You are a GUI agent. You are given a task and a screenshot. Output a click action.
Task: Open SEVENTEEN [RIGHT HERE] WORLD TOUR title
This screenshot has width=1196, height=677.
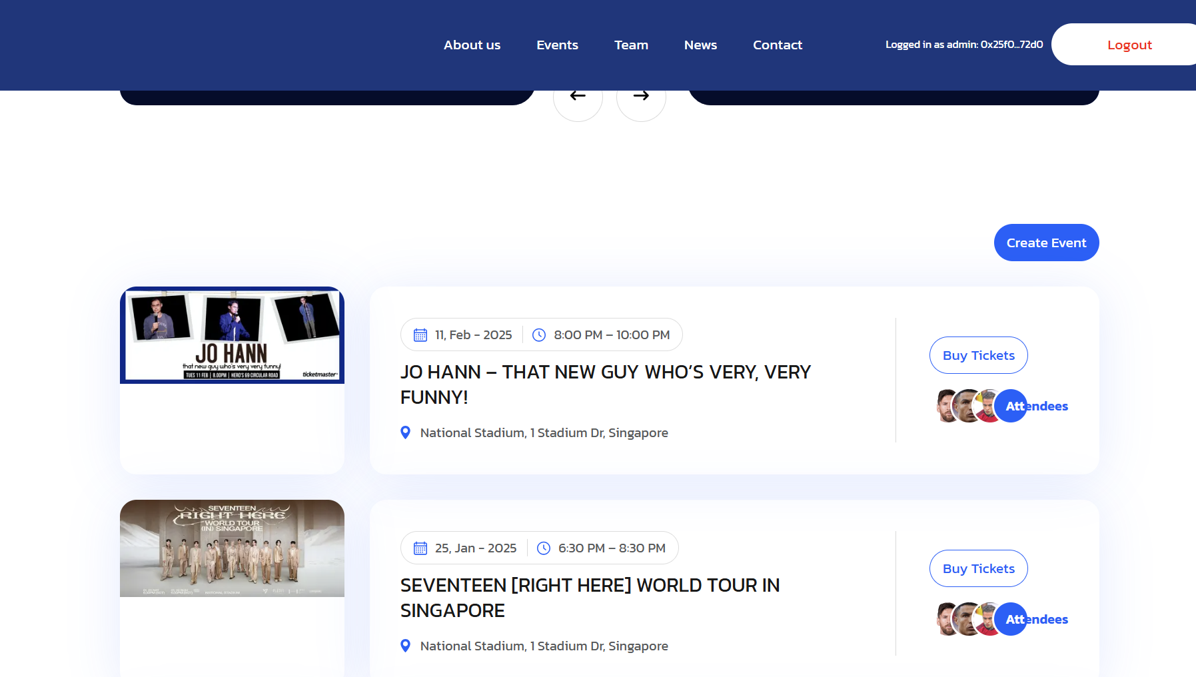(x=590, y=598)
